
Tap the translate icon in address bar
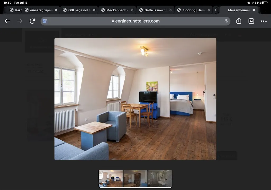coord(45,21)
